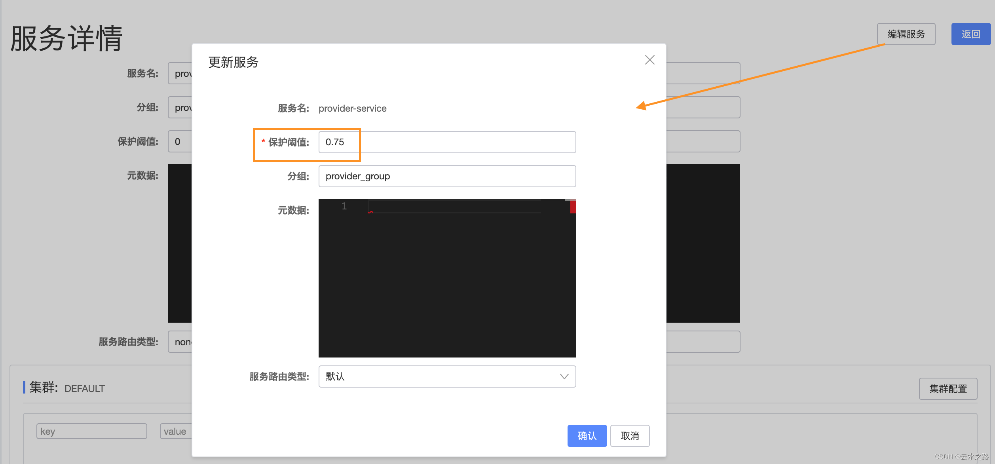Click the key filter input
Image resolution: width=995 pixels, height=464 pixels.
91,431
